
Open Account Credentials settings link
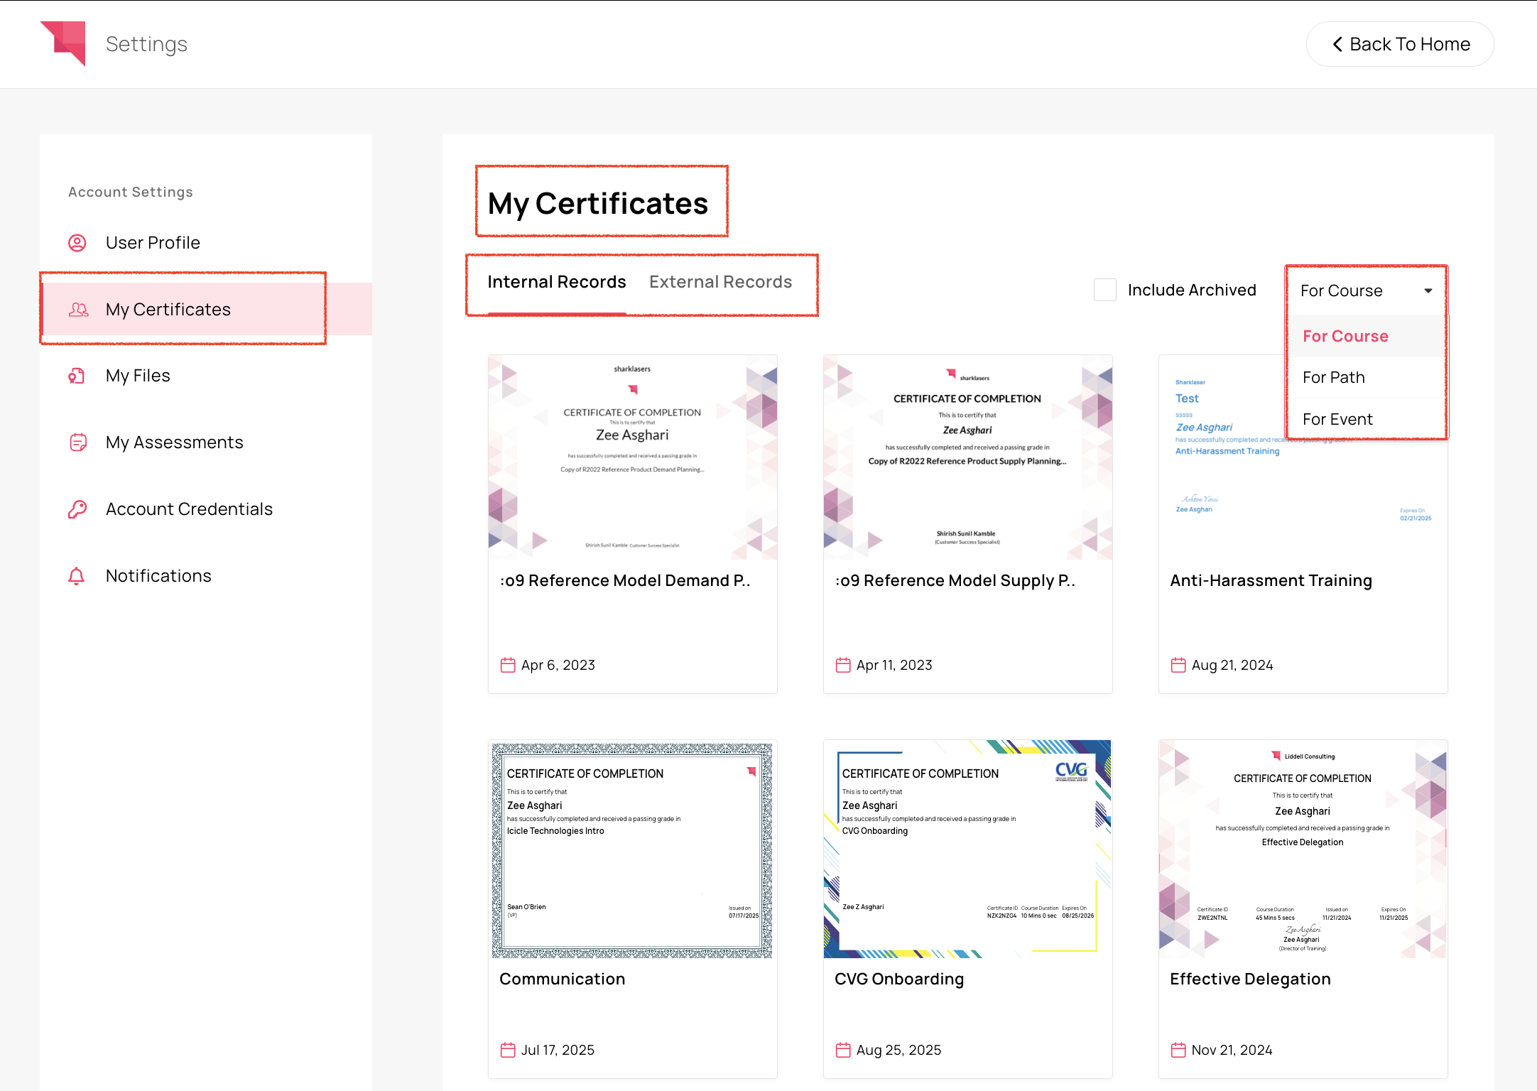pos(189,509)
